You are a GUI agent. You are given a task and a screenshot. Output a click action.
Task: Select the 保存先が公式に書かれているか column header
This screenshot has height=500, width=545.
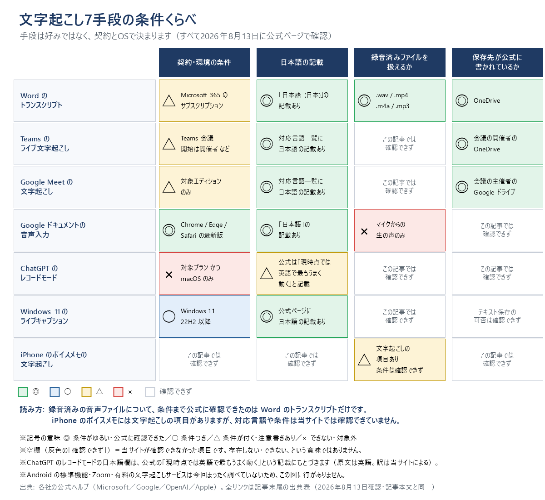[x=497, y=62]
